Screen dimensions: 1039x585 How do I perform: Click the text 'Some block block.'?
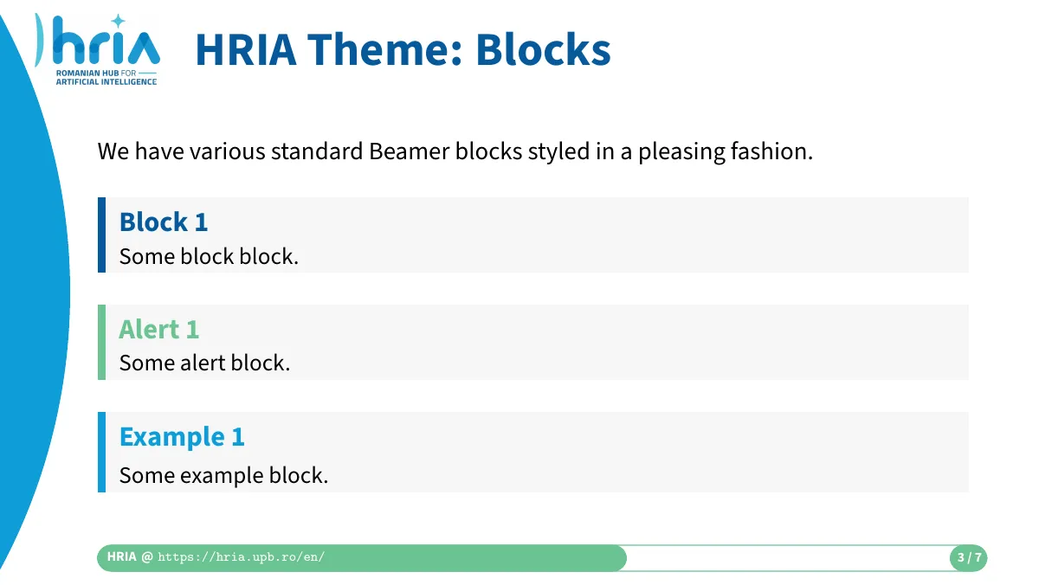[x=209, y=256]
